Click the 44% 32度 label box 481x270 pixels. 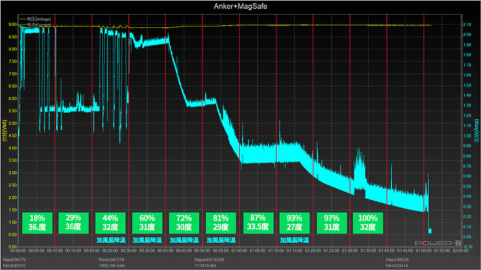coord(110,223)
